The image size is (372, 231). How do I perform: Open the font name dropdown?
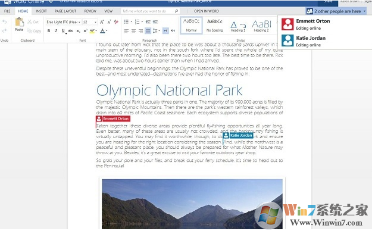pos(79,22)
